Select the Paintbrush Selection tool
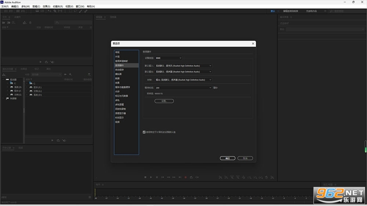The image size is (367, 206). coord(81,11)
